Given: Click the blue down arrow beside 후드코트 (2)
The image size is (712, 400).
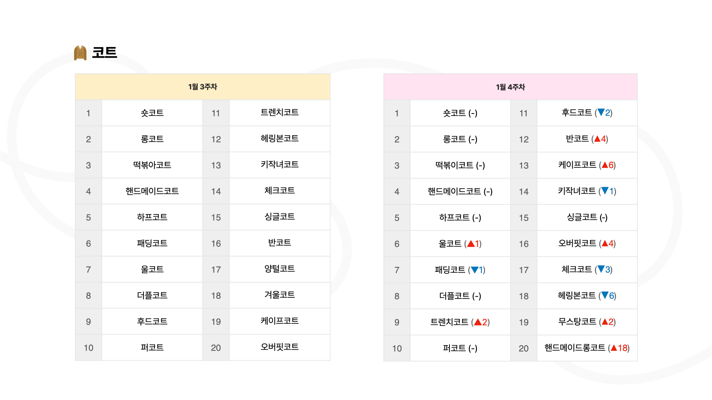Looking at the screenshot, I should (x=601, y=112).
